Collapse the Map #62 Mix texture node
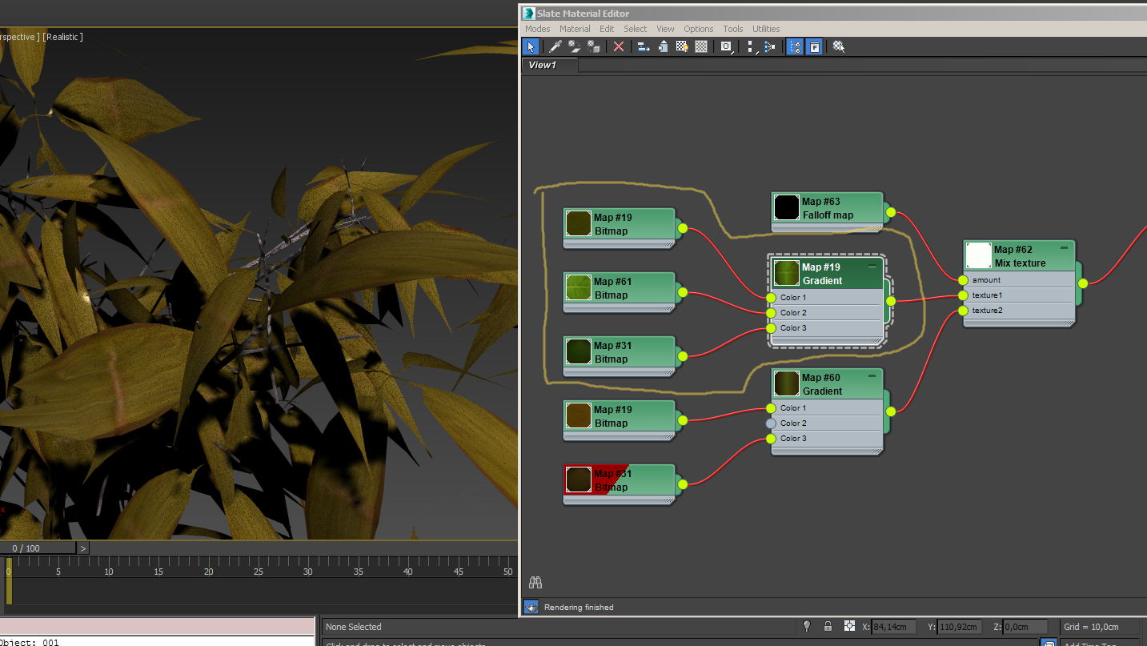Viewport: 1147px width, 646px height. [x=1064, y=248]
